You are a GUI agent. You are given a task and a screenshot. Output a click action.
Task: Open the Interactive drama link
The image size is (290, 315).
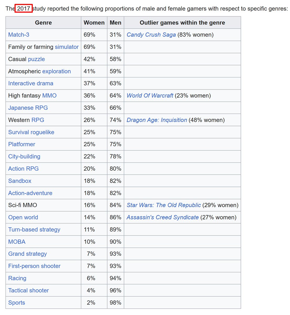point(31,83)
